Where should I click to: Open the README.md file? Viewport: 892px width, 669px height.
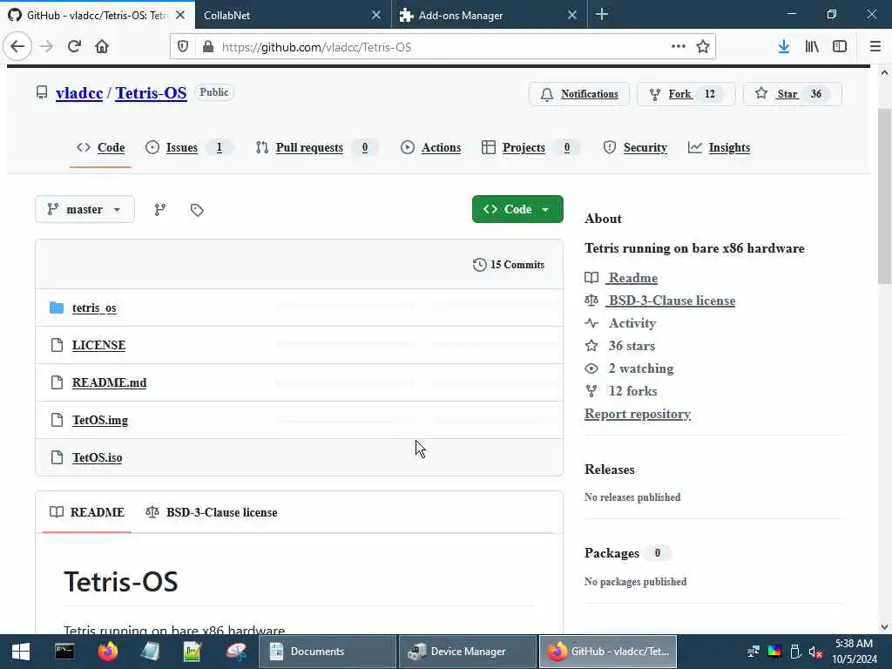tap(109, 383)
